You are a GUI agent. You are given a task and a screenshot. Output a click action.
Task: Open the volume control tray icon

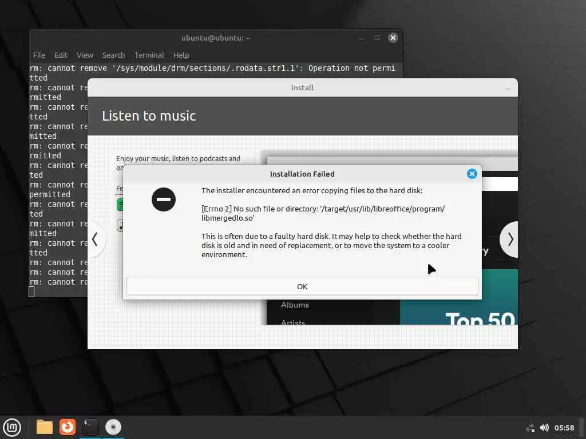tap(544, 428)
